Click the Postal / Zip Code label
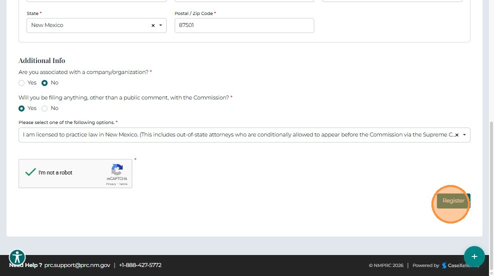Screen dimensions: 494x276 [x=194, y=13]
